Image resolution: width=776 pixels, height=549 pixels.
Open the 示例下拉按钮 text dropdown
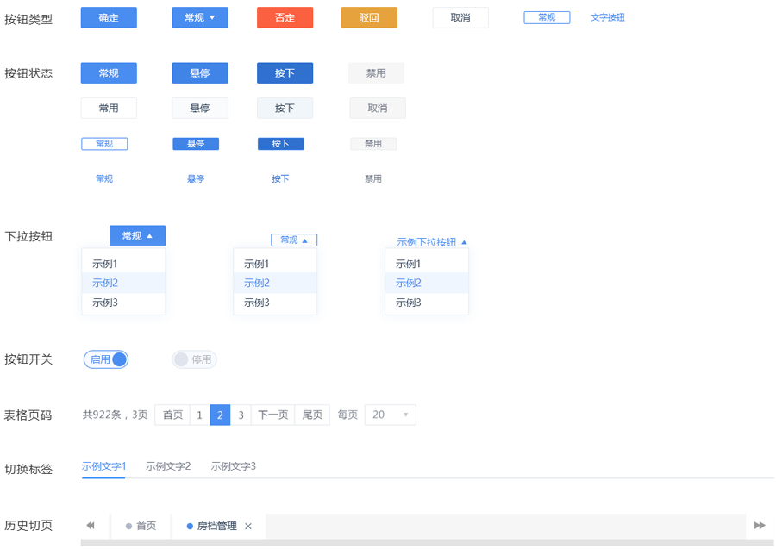[428, 242]
